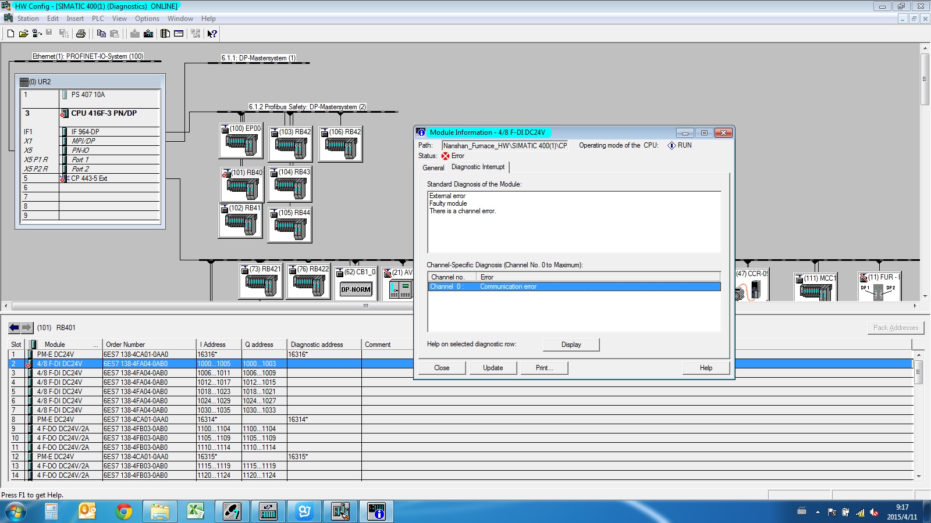The width and height of the screenshot is (931, 523).
Task: Select slot 1 PM-E DC24V module row
Action: (461, 354)
